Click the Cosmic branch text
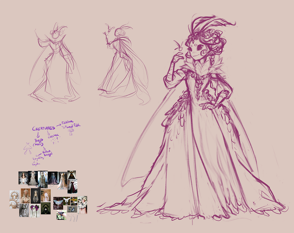The height and width of the screenshot is (233, 294). coord(53,136)
